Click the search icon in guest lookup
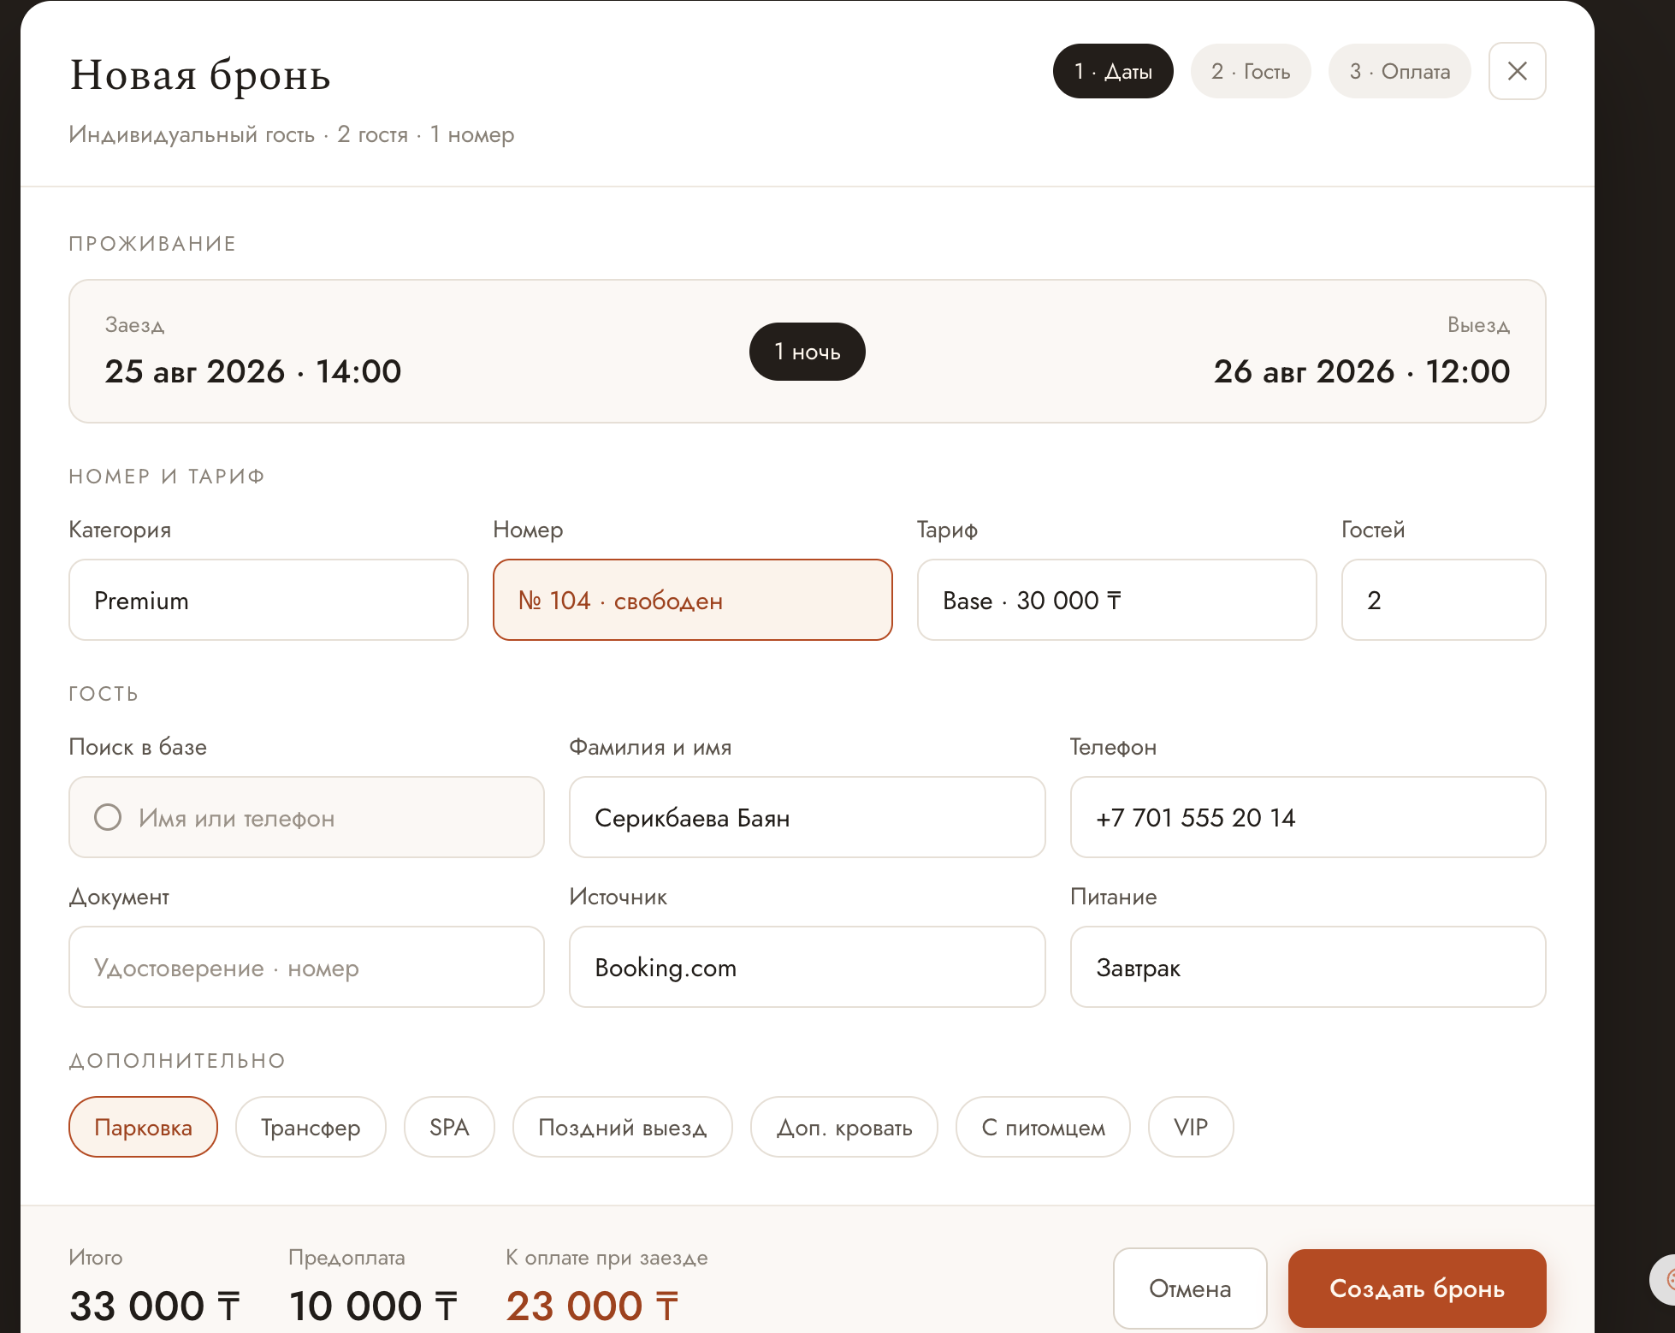Screen dimensions: 1675x1333 (108, 817)
